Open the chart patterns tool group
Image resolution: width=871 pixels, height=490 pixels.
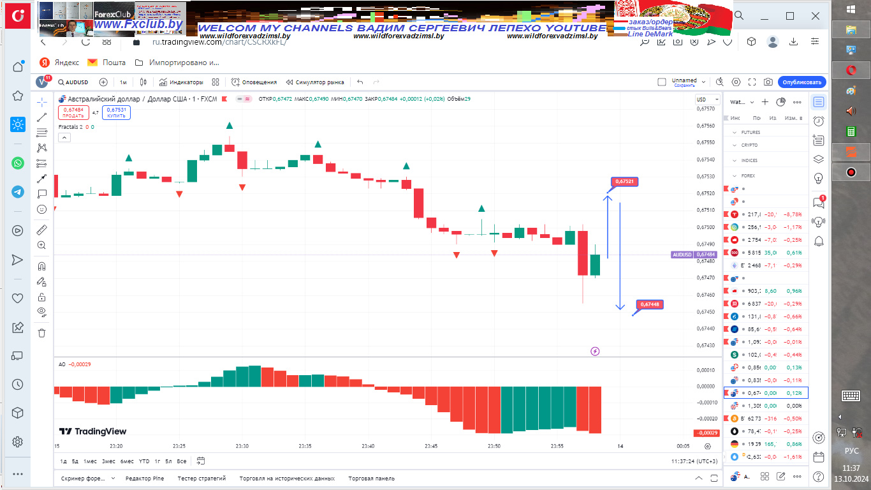tap(42, 147)
